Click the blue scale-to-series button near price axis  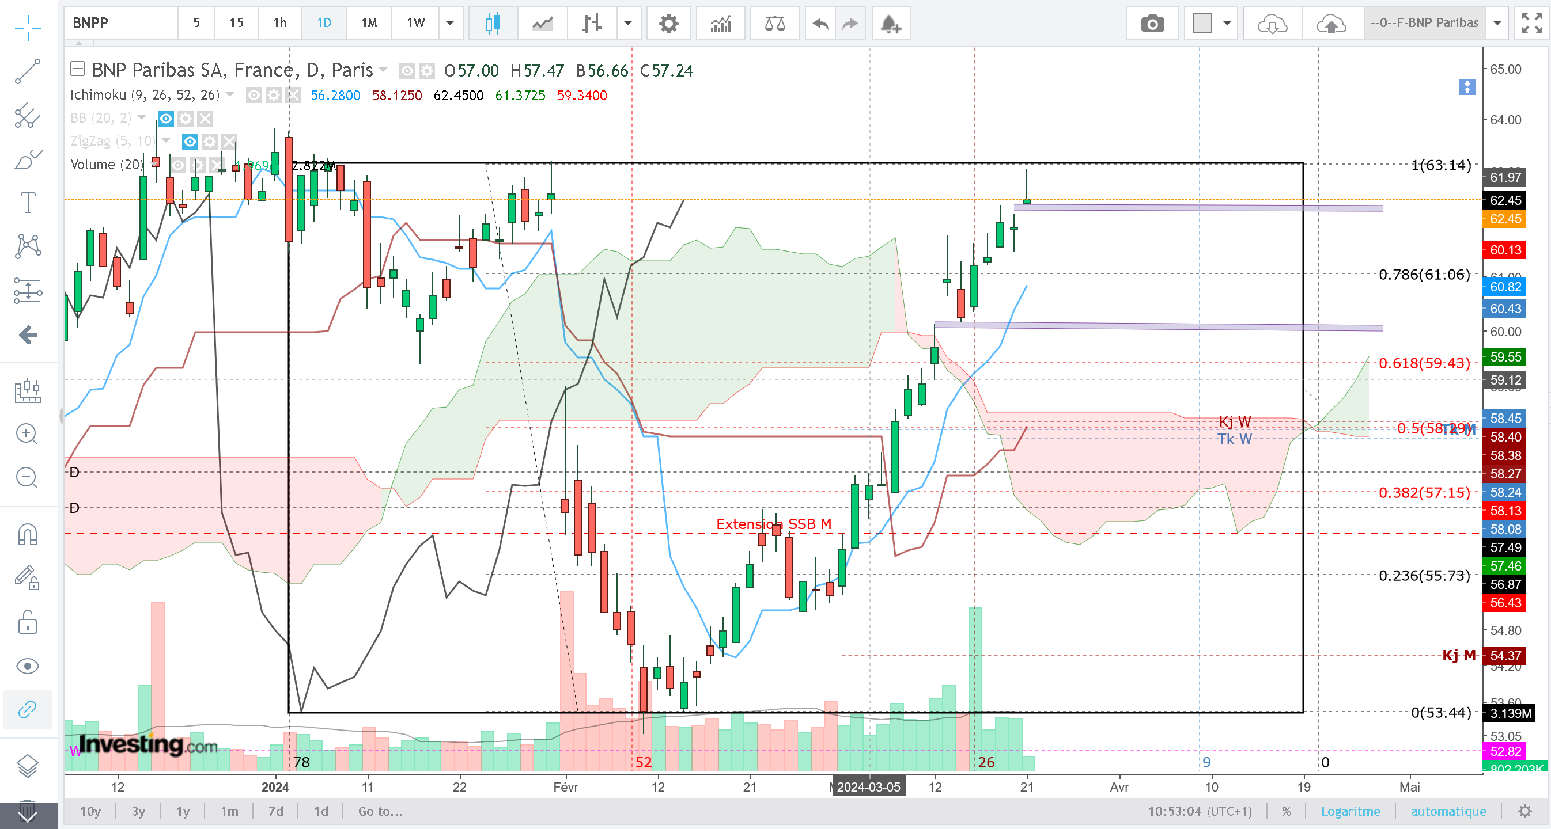tap(1467, 88)
